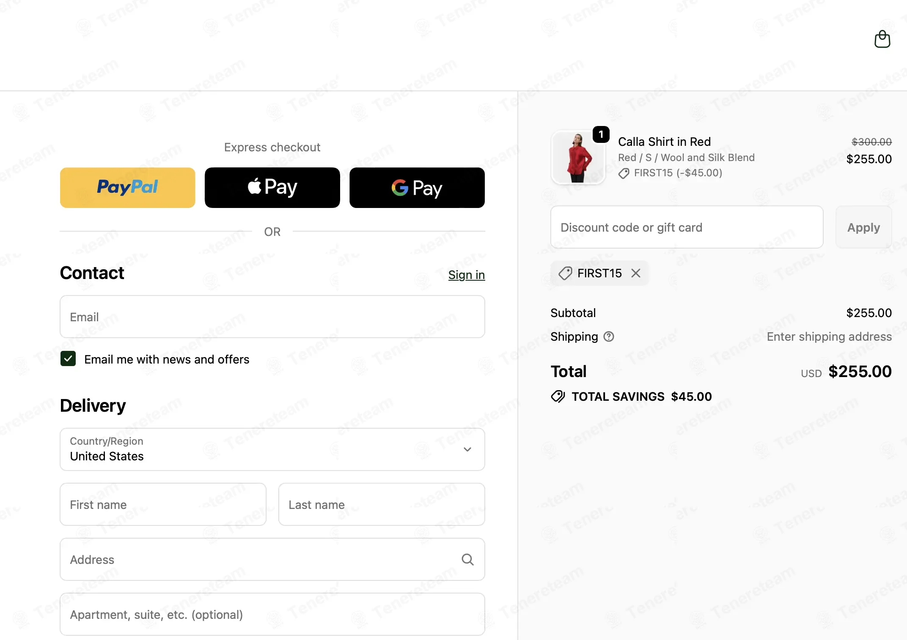Click the 'FIRST15 (-$45.00)' line text
Image resolution: width=907 pixels, height=640 pixels.
tap(678, 173)
